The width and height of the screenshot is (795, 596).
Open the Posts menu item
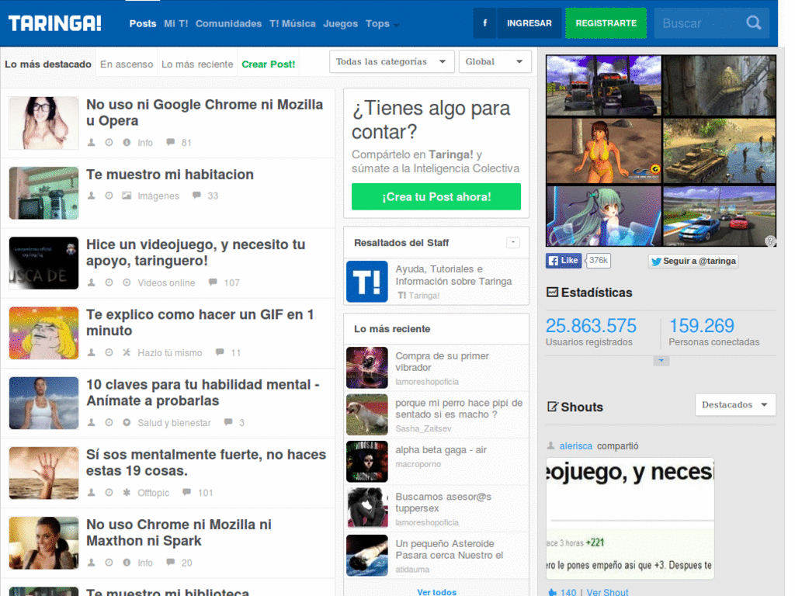[x=143, y=23]
